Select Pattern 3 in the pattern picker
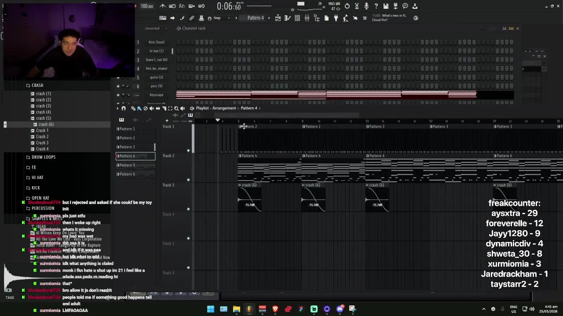 [x=135, y=147]
